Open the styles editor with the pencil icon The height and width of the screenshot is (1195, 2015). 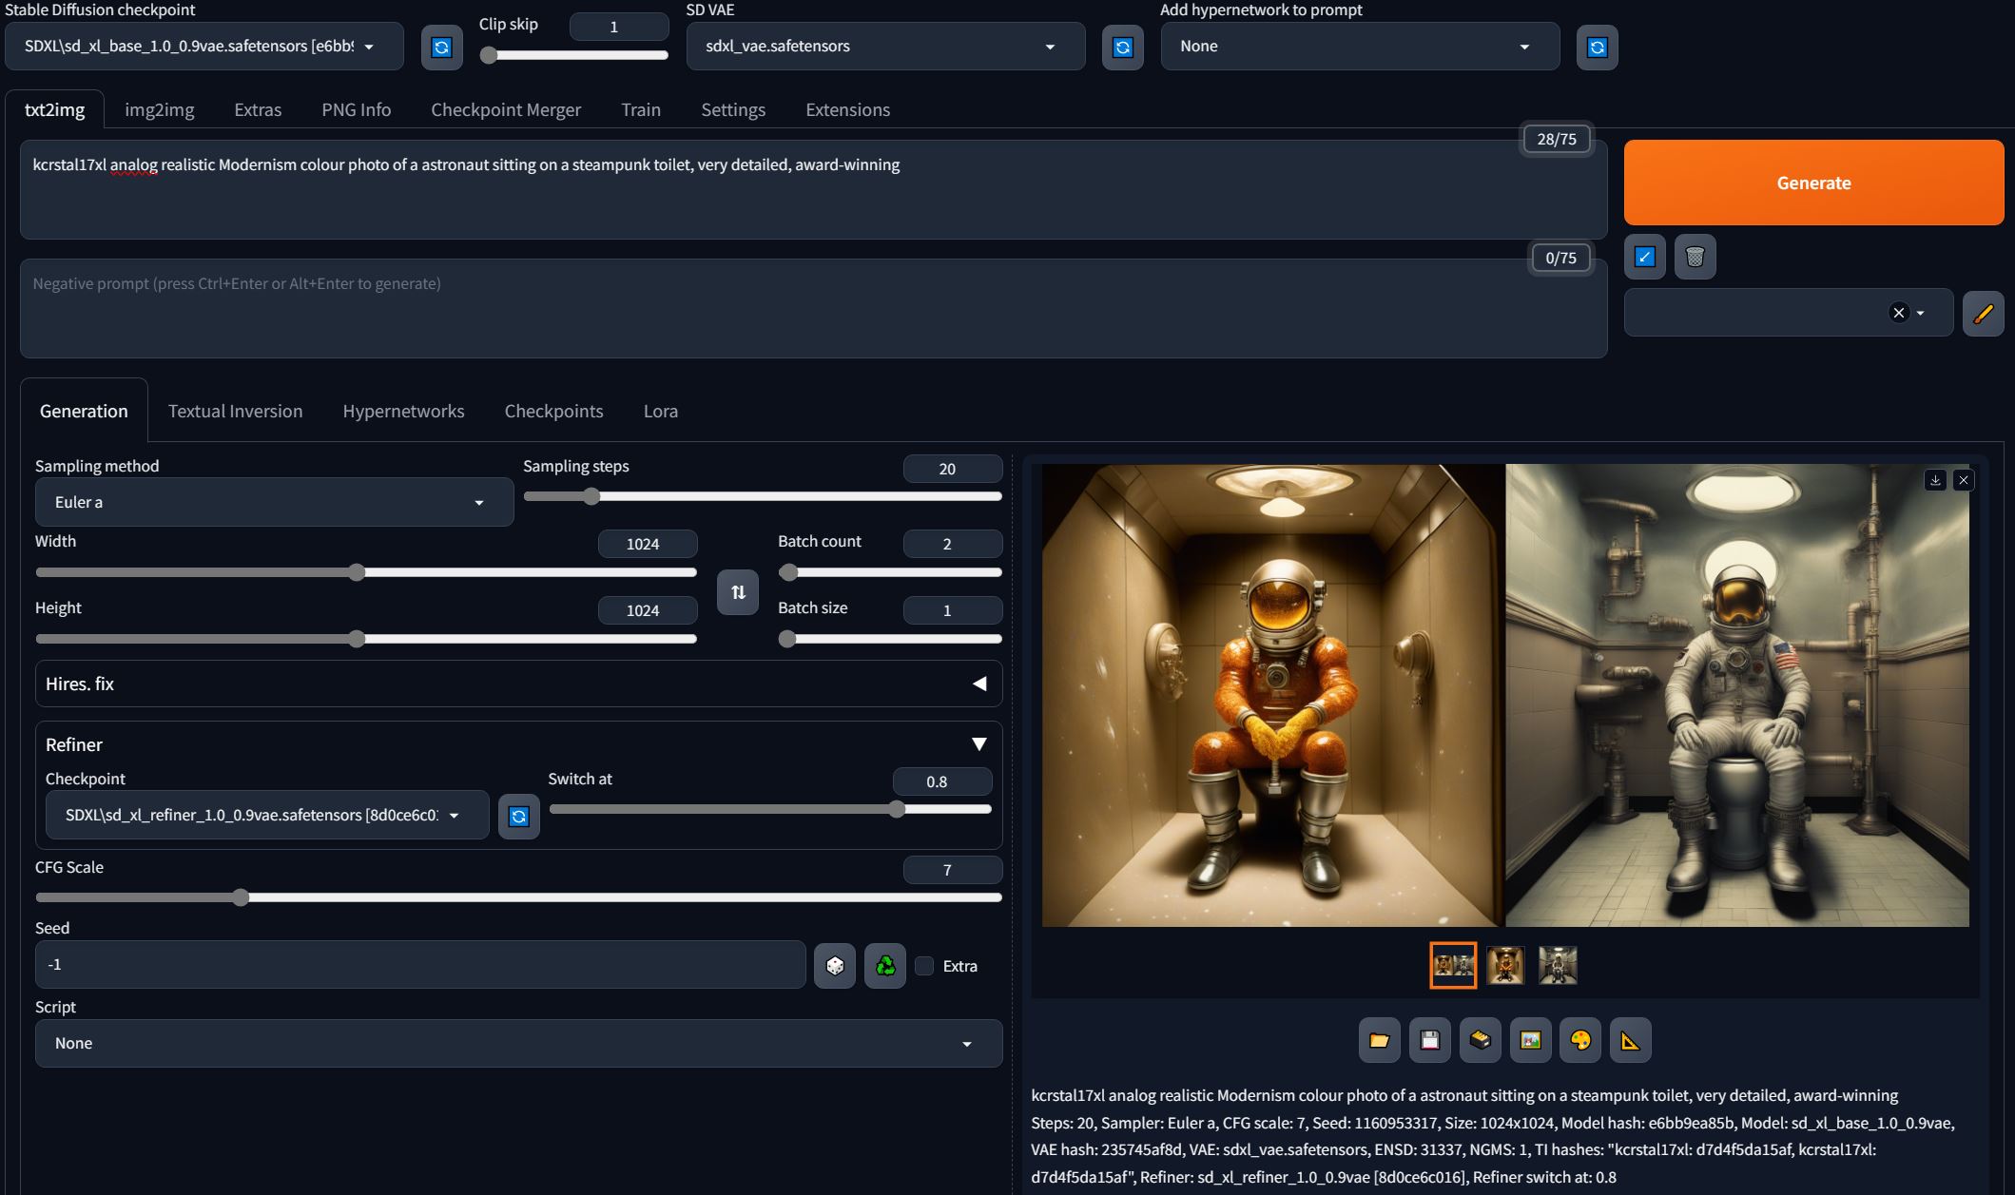click(1982, 313)
